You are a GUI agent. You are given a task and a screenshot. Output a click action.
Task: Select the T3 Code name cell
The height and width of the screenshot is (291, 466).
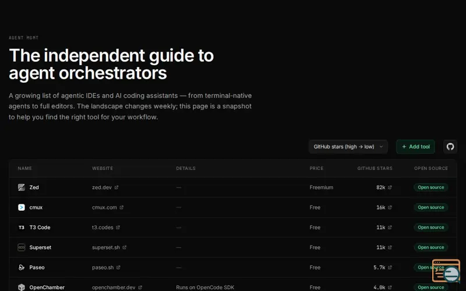pyautogui.click(x=40, y=228)
